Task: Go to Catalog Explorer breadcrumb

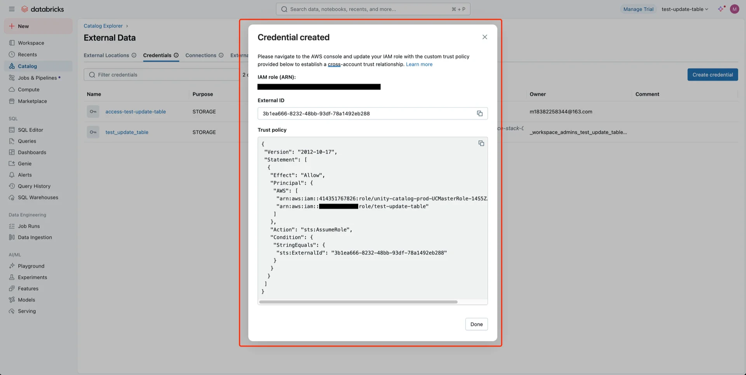Action: pos(103,26)
